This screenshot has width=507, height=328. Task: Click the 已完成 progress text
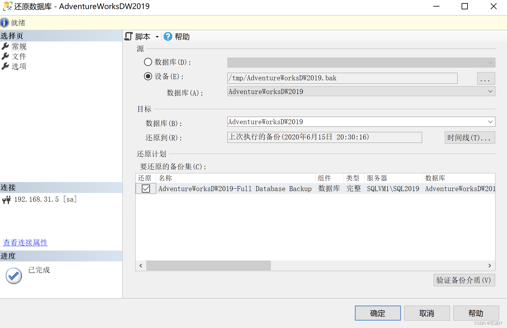[x=39, y=270]
